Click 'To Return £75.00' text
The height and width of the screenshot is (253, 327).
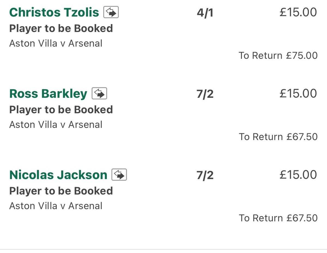[278, 56]
